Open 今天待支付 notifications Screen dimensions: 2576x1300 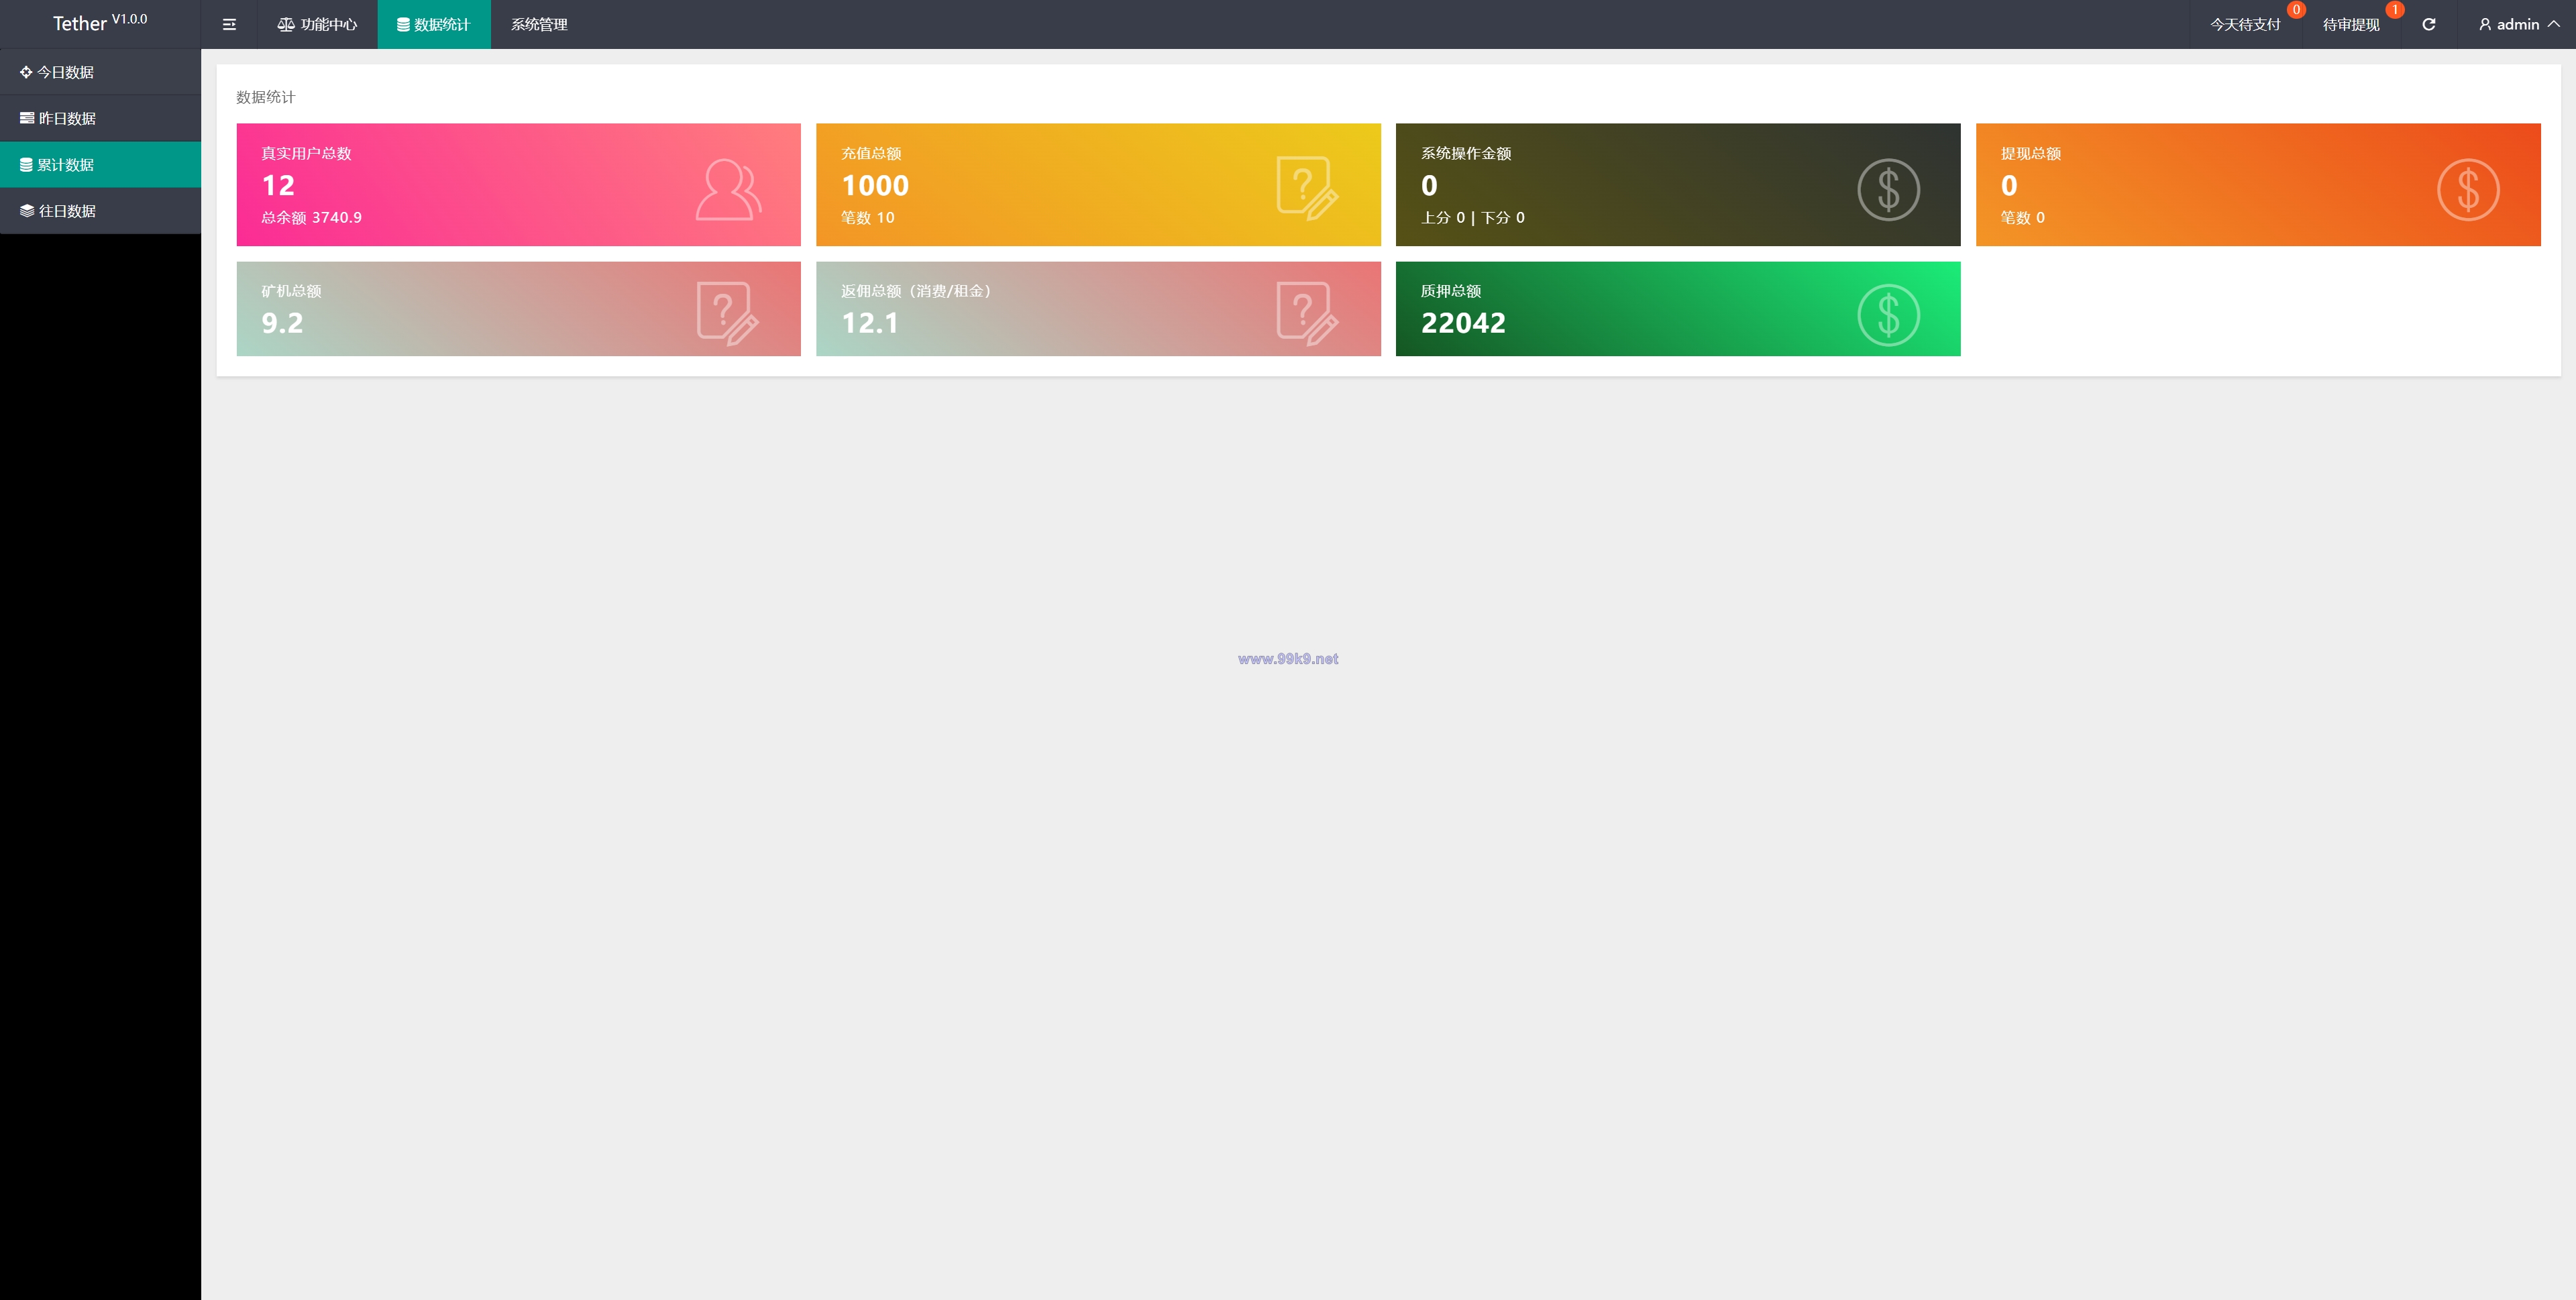click(x=2245, y=24)
